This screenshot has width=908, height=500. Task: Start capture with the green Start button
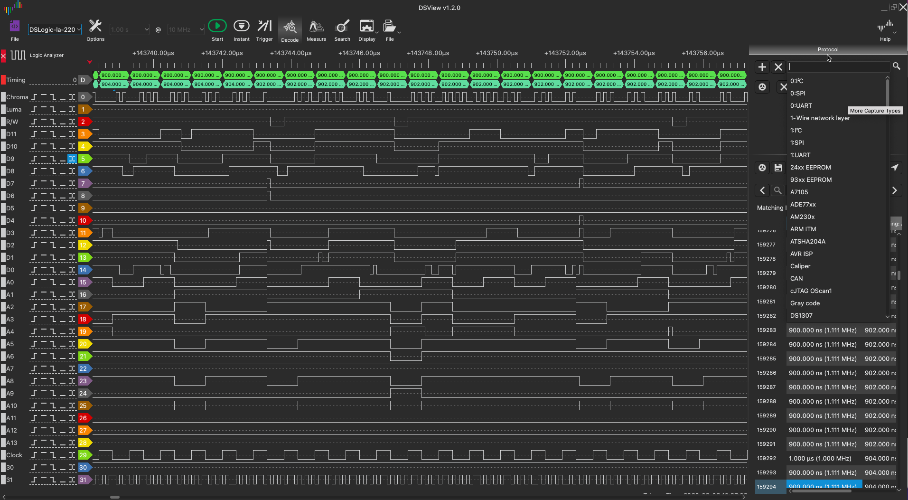[x=217, y=27]
